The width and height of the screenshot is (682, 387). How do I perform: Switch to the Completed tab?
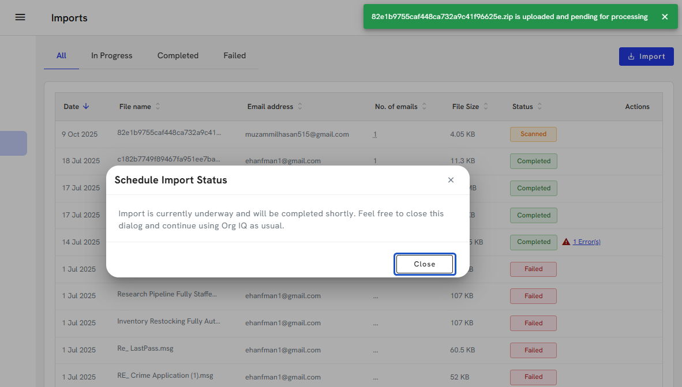click(x=178, y=56)
